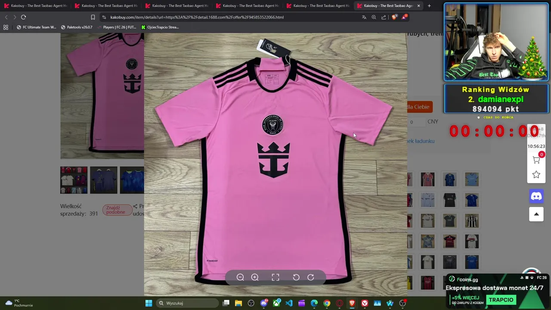Open the Discord icon on the page sidebar
Viewport: 551px width, 310px height.
(x=536, y=196)
